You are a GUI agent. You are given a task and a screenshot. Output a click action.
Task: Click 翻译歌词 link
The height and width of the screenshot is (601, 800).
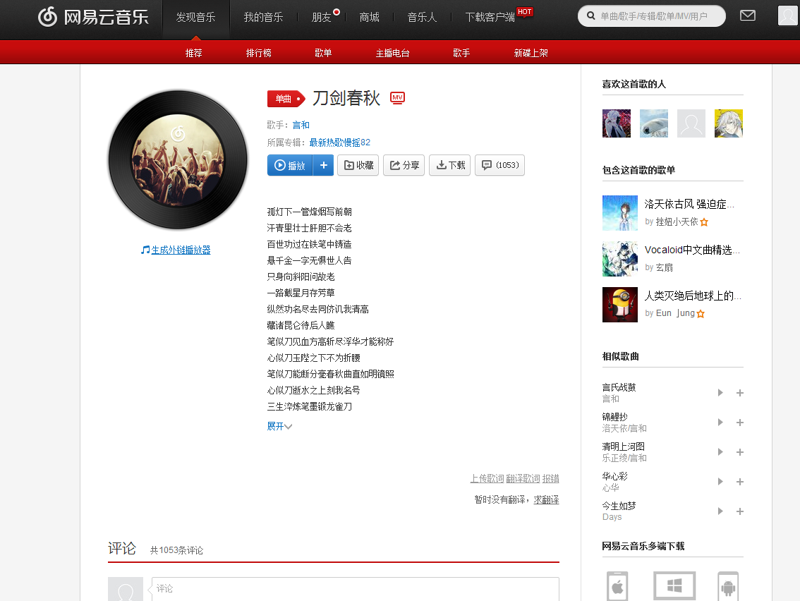tap(523, 478)
